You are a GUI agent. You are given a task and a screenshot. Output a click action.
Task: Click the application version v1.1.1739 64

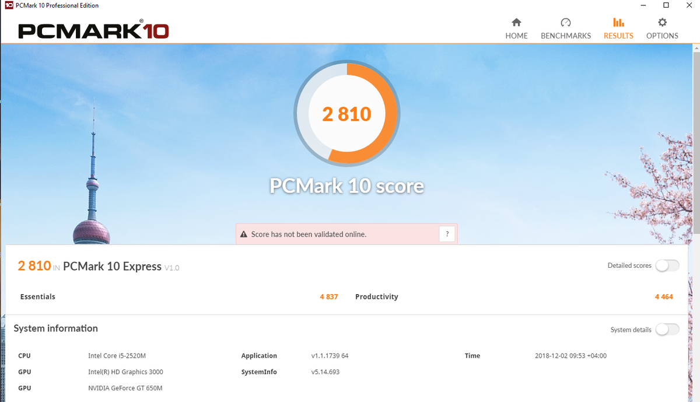click(x=330, y=356)
